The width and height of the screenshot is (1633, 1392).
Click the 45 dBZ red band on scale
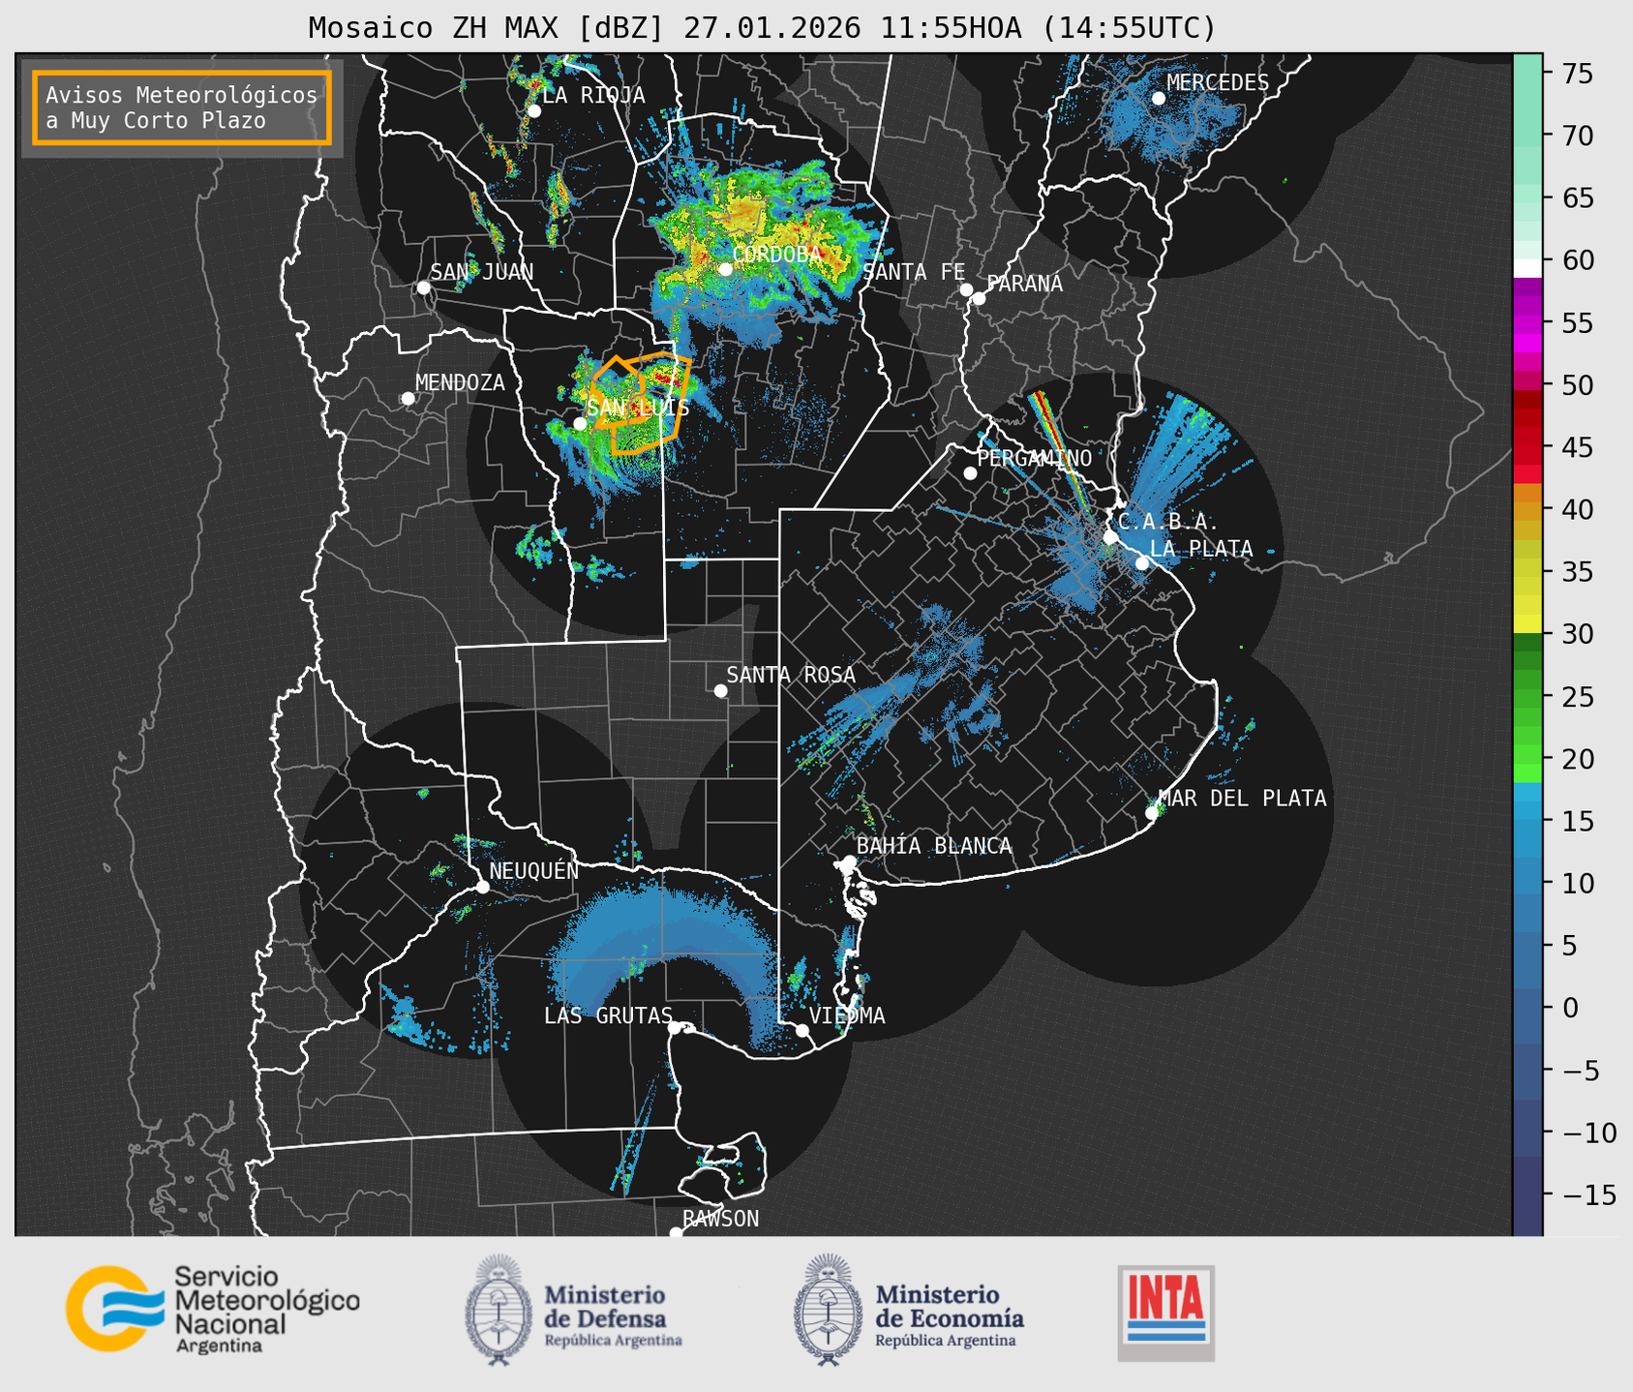(1527, 447)
